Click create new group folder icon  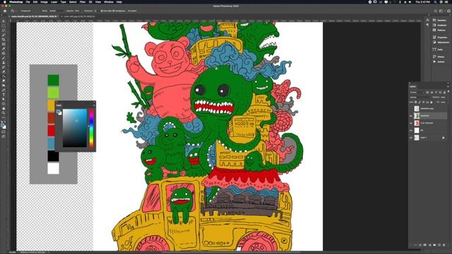click(434, 245)
